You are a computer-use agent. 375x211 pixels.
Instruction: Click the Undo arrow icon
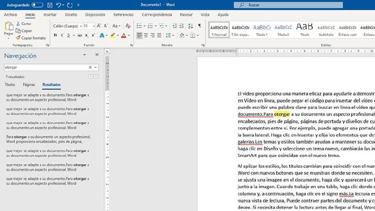[59, 4]
